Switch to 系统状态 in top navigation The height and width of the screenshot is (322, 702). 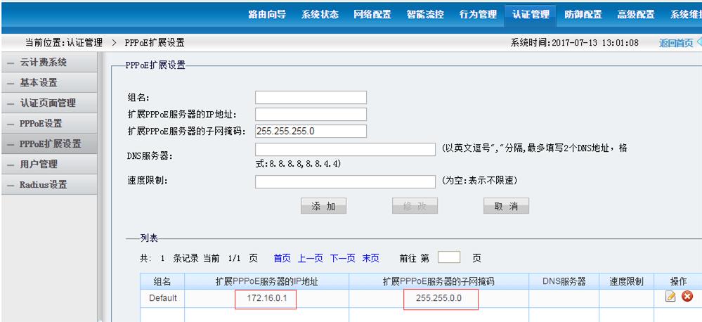tap(320, 14)
